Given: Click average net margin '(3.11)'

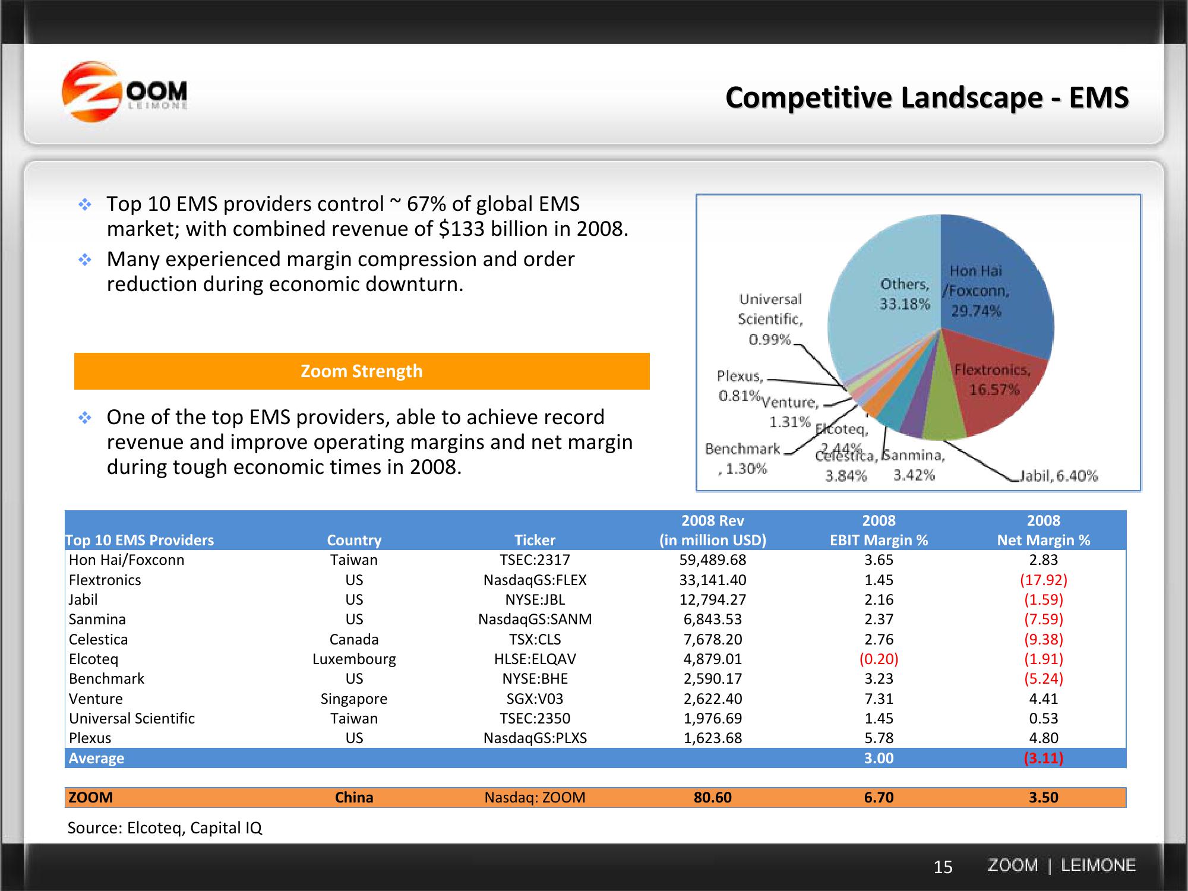Looking at the screenshot, I should coord(1044,759).
